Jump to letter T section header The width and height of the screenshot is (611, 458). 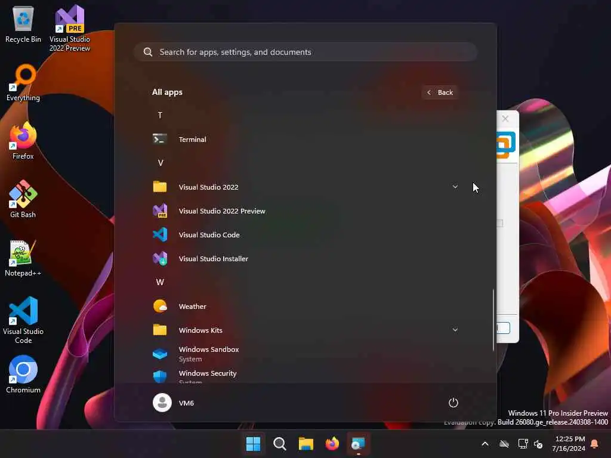160,115
